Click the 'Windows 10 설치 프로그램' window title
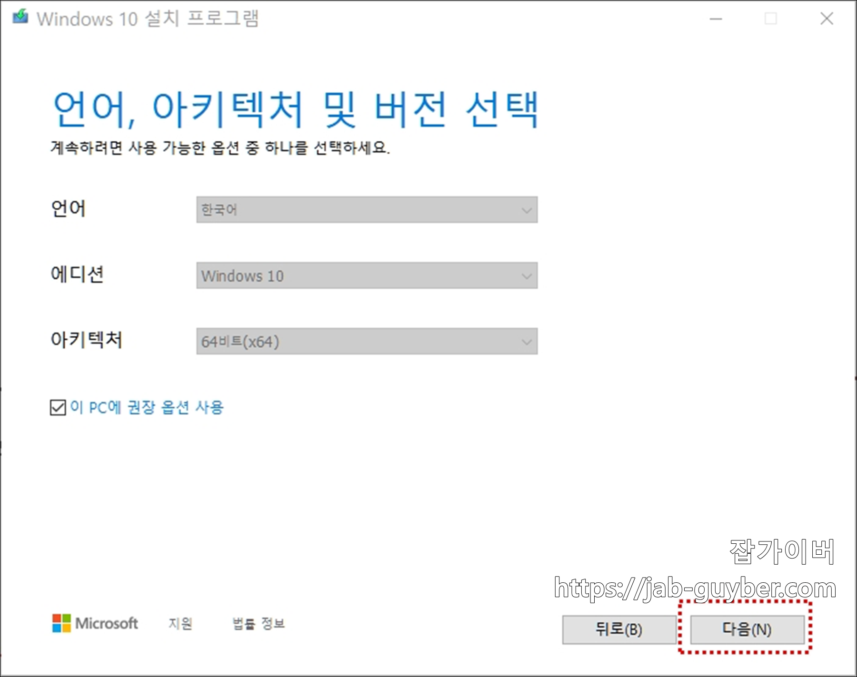 pos(148,19)
